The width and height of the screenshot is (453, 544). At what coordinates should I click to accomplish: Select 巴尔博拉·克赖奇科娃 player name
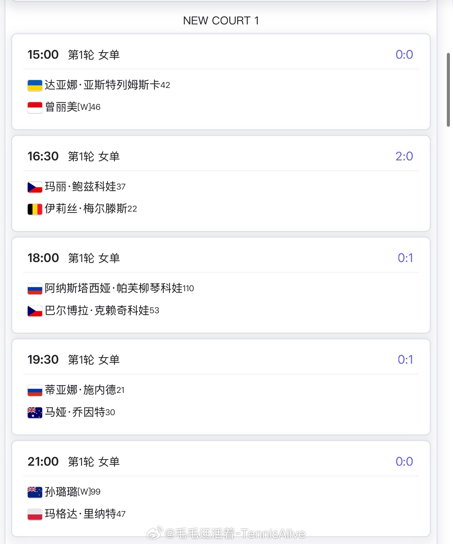pos(97,310)
